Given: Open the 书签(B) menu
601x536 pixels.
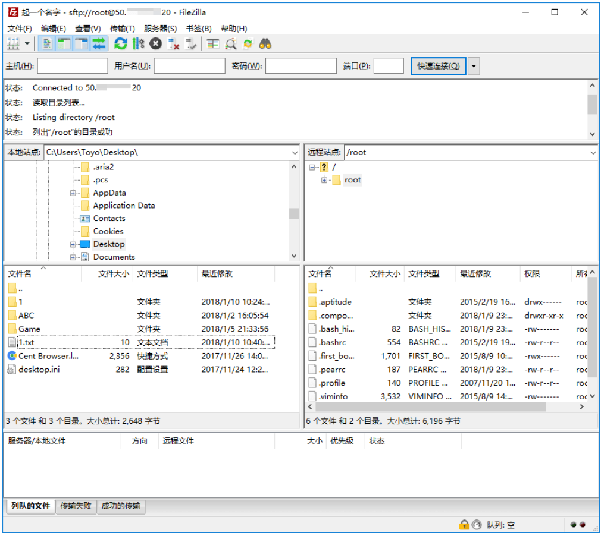Looking at the screenshot, I should [199, 29].
